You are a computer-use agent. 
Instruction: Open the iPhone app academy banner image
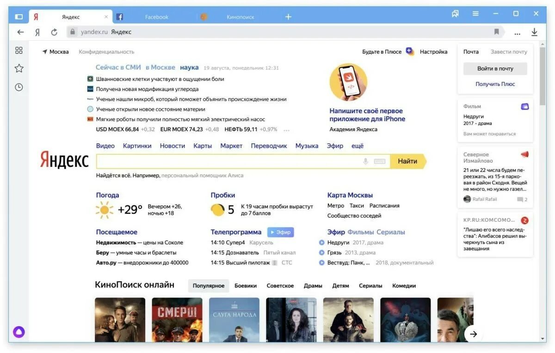[348, 82]
